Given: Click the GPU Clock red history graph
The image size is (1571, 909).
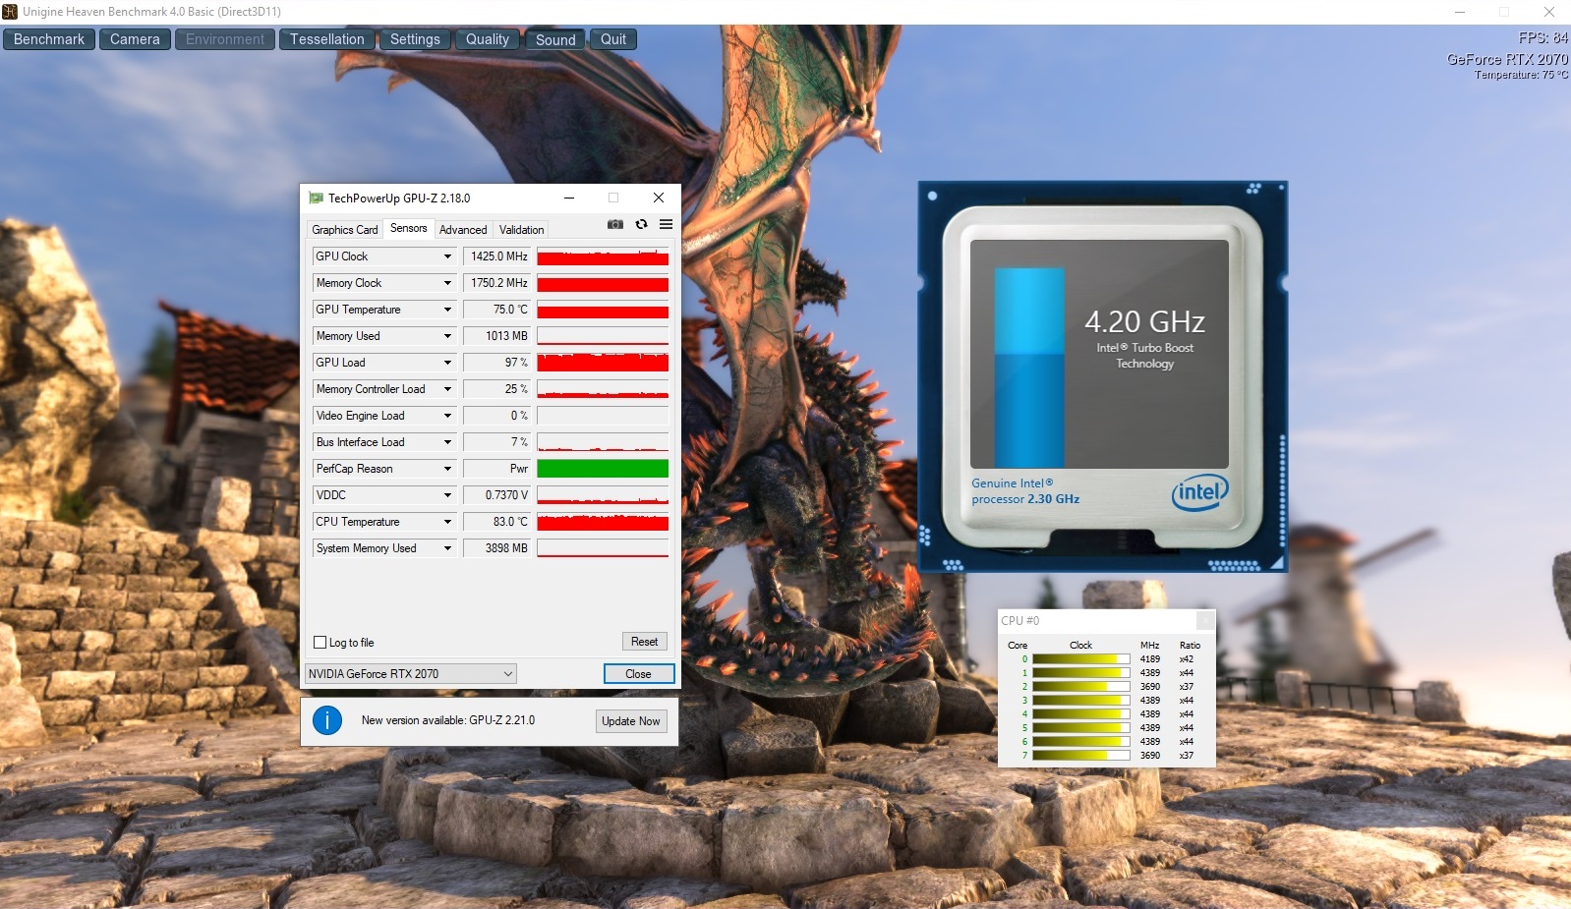Looking at the screenshot, I should (x=603, y=256).
